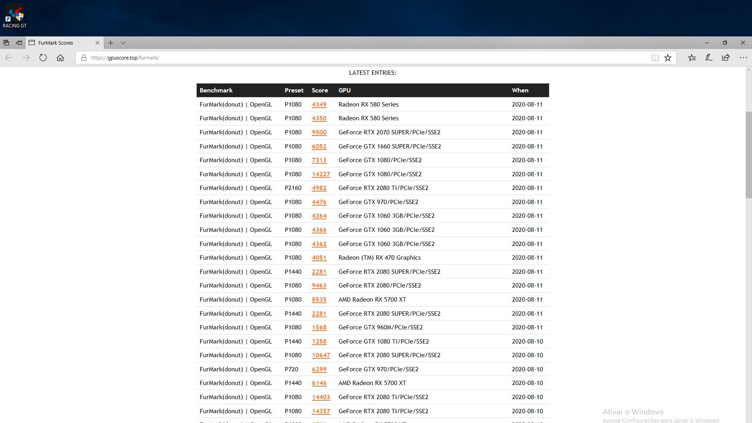This screenshot has height=423, width=752.
Task: Open score 6052 for GTX 1660 SUPER
Action: [x=319, y=146]
